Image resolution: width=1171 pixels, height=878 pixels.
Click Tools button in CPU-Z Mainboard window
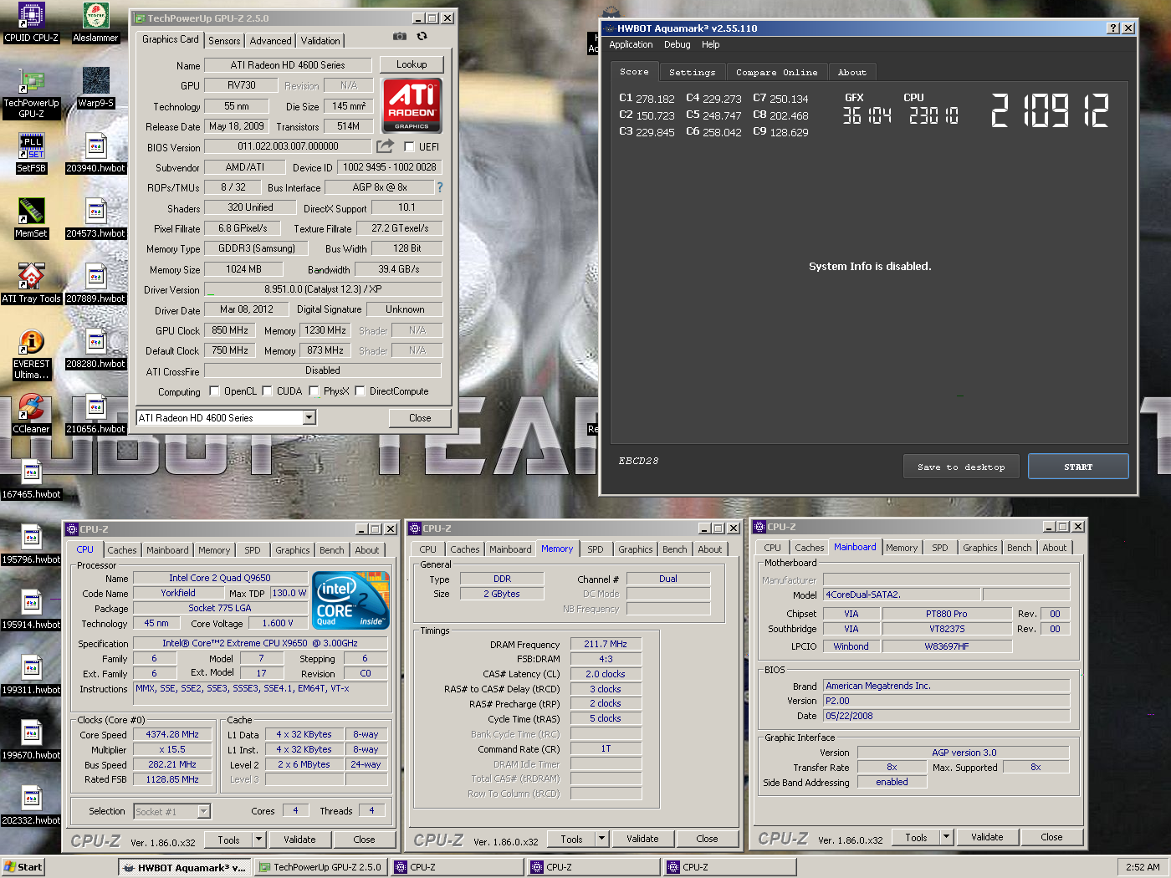(916, 837)
